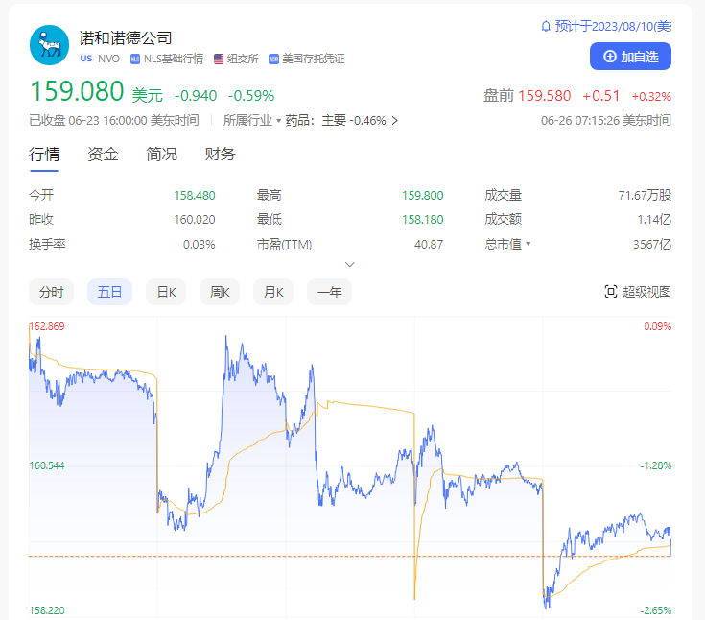Image resolution: width=705 pixels, height=620 pixels.
Task: Click the NLS基础行情 badge icon
Action: pyautogui.click(x=135, y=59)
